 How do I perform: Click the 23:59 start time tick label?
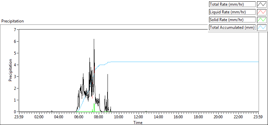pos(19,117)
